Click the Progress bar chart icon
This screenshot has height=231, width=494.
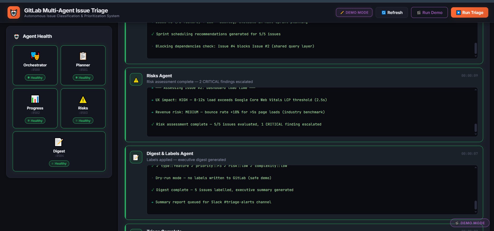click(35, 99)
